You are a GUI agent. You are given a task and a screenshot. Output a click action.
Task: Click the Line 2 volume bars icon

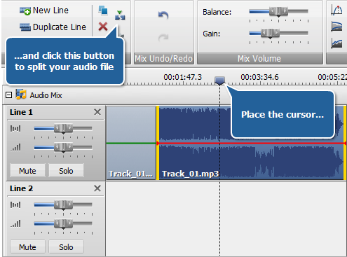pyautogui.click(x=15, y=224)
